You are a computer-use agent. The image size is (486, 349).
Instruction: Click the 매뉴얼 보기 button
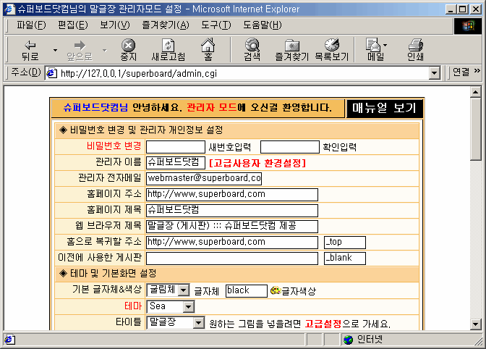(384, 109)
